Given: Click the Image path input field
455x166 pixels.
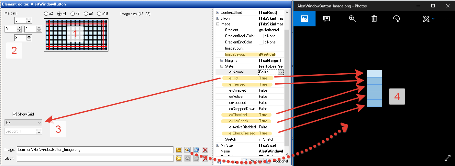Looking at the screenshot, I should click(x=95, y=150).
